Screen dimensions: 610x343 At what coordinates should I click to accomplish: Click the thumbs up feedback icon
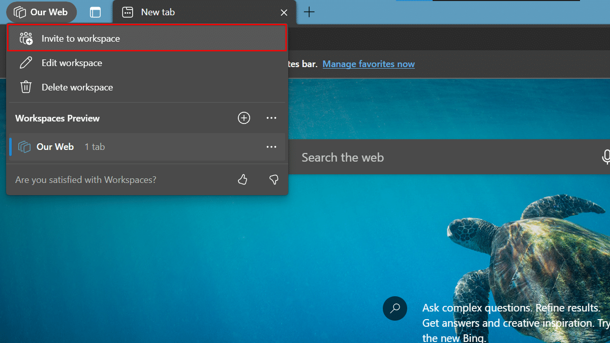pyautogui.click(x=242, y=179)
